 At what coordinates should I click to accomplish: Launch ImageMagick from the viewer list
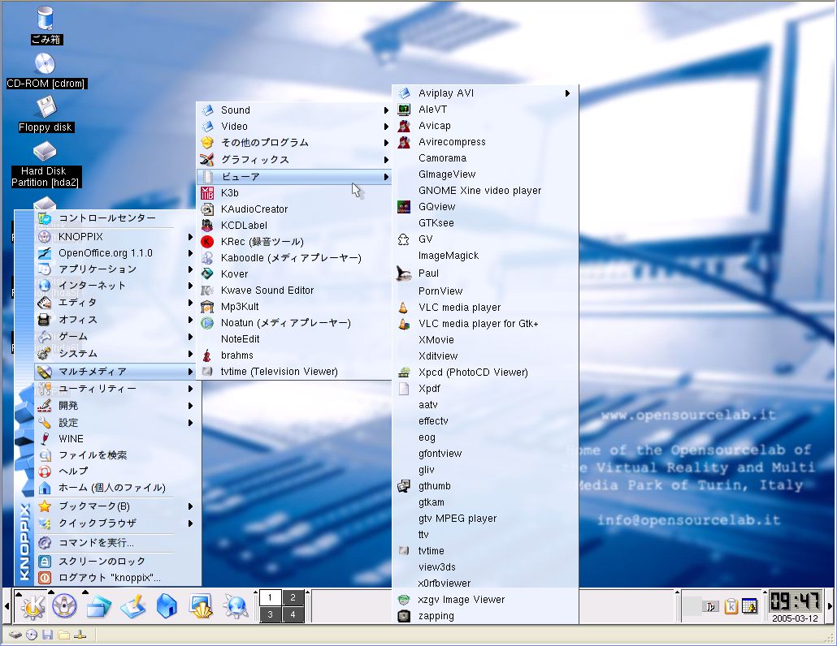pyautogui.click(x=485, y=256)
